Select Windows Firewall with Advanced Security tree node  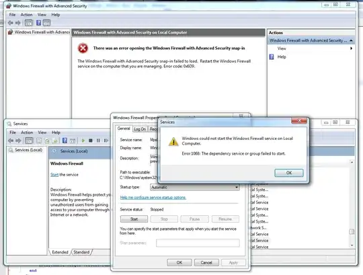(x=39, y=32)
